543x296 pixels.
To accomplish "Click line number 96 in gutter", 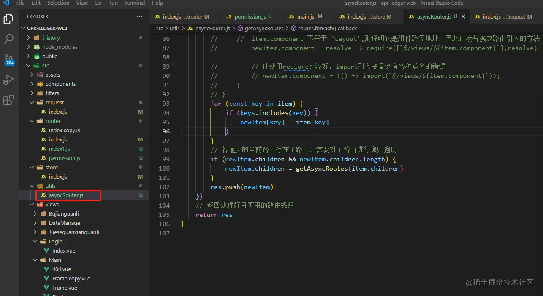I will 166,131.
